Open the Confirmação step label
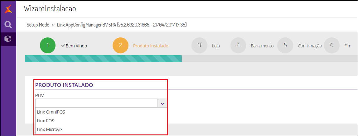This screenshot has width=358, height=136. click(x=310, y=46)
